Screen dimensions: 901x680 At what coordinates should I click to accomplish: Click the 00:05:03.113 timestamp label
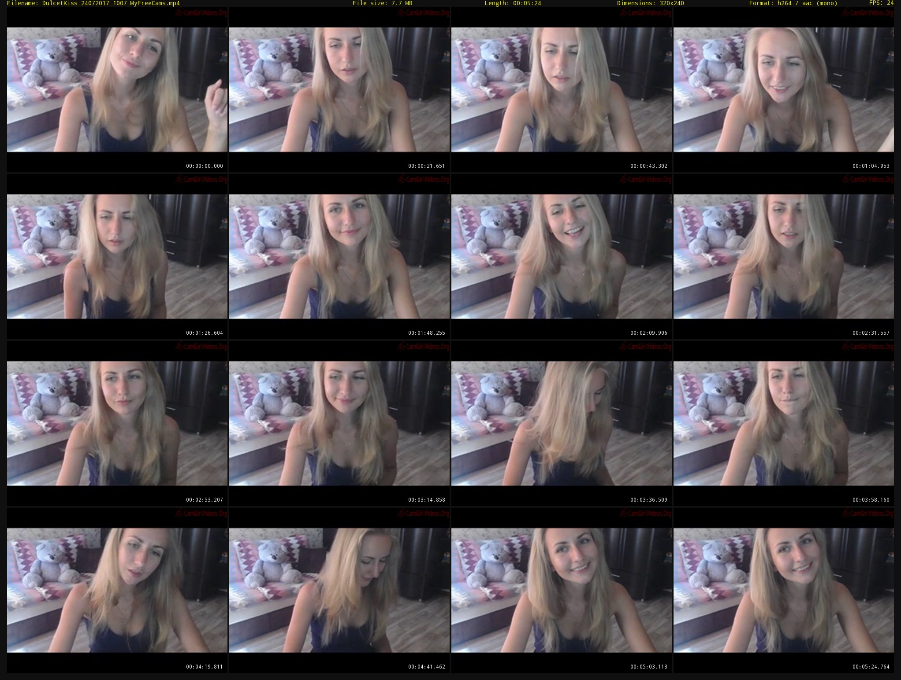[x=649, y=667]
